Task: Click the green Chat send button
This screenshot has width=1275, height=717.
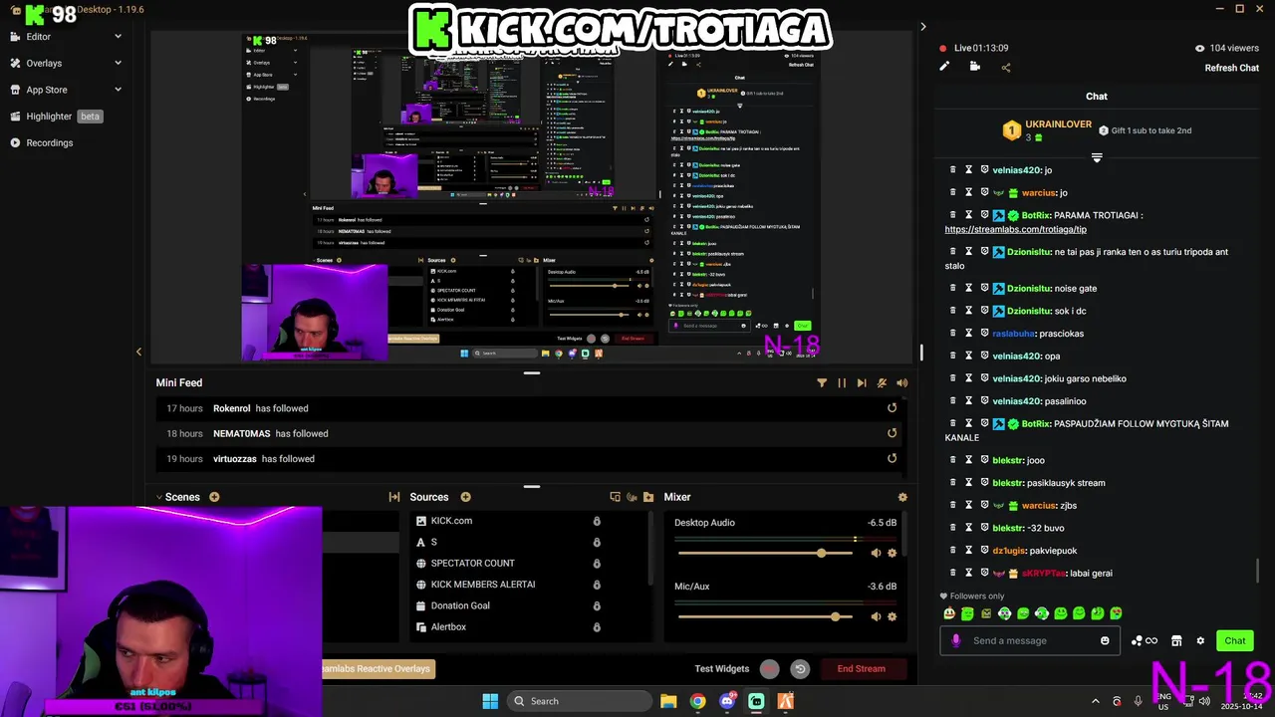Action: click(x=1235, y=640)
